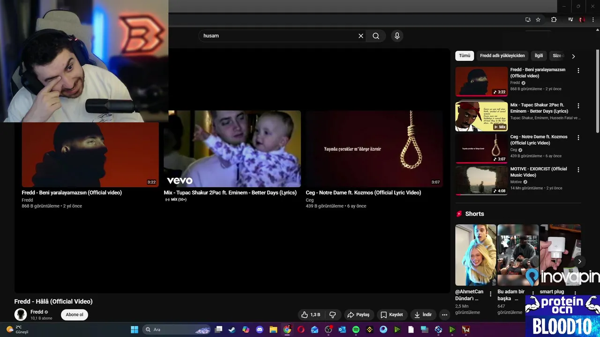This screenshot has width=600, height=337.
Task: Open options for the @AhmetCan Dündar short
Action: point(490,294)
